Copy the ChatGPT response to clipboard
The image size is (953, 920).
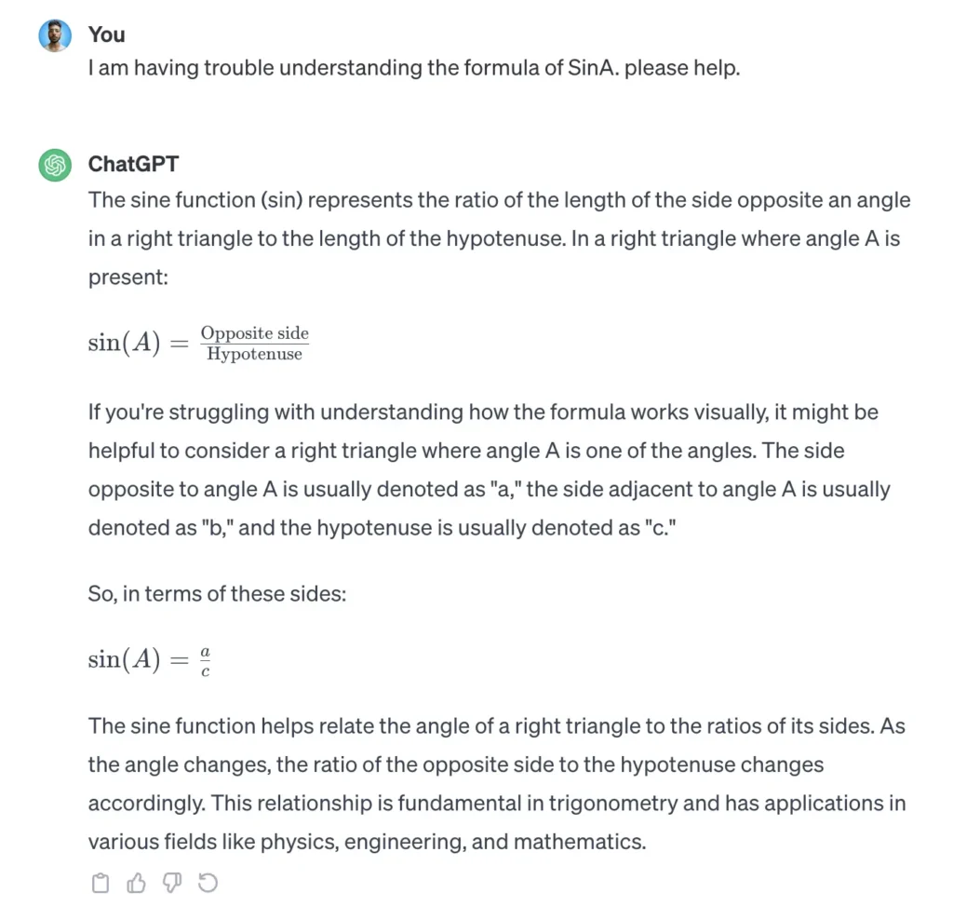(101, 883)
